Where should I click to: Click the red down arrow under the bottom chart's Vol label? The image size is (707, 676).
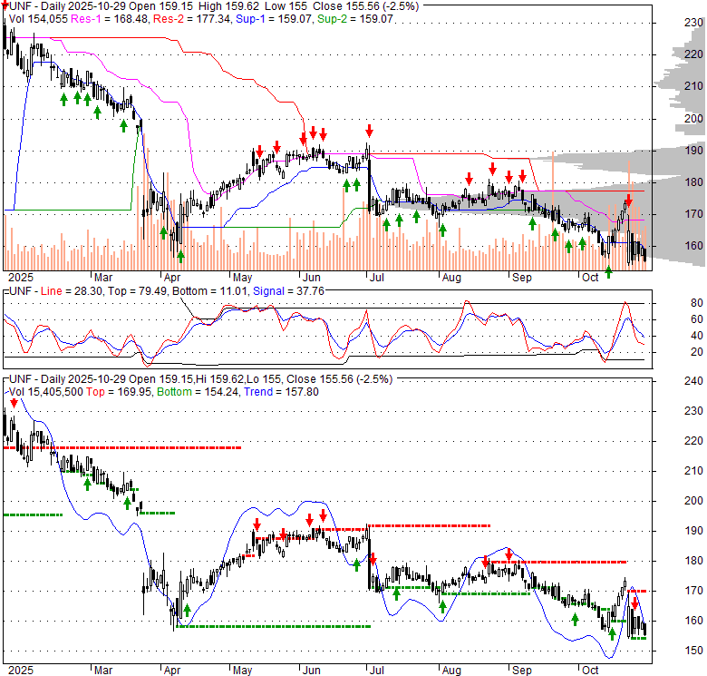tap(14, 403)
